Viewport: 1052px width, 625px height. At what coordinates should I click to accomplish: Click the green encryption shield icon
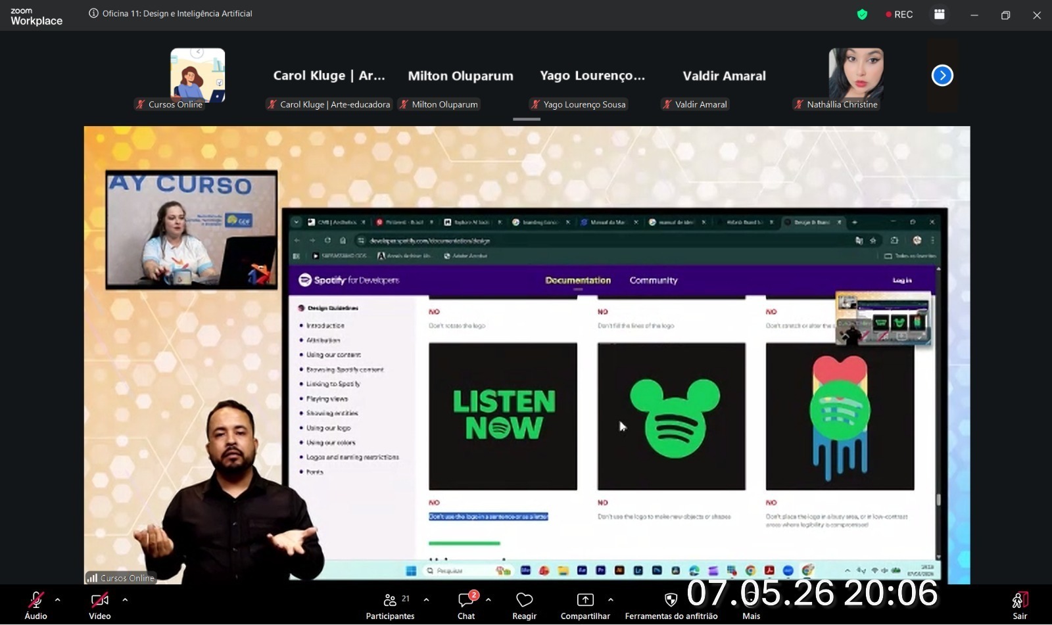click(862, 14)
